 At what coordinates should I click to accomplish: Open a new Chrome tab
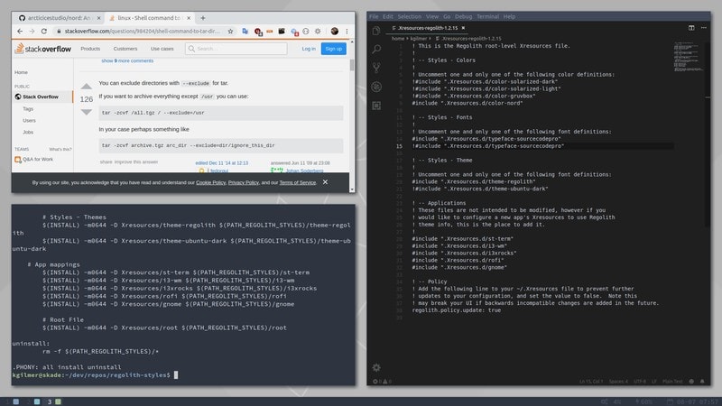click(202, 18)
